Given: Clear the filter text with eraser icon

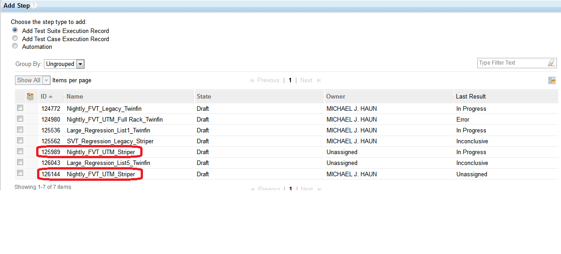Looking at the screenshot, I should (551, 63).
